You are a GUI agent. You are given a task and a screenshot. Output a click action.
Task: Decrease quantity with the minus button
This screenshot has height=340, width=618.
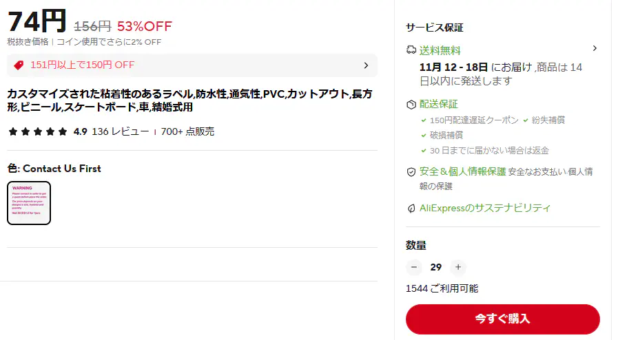click(x=413, y=267)
